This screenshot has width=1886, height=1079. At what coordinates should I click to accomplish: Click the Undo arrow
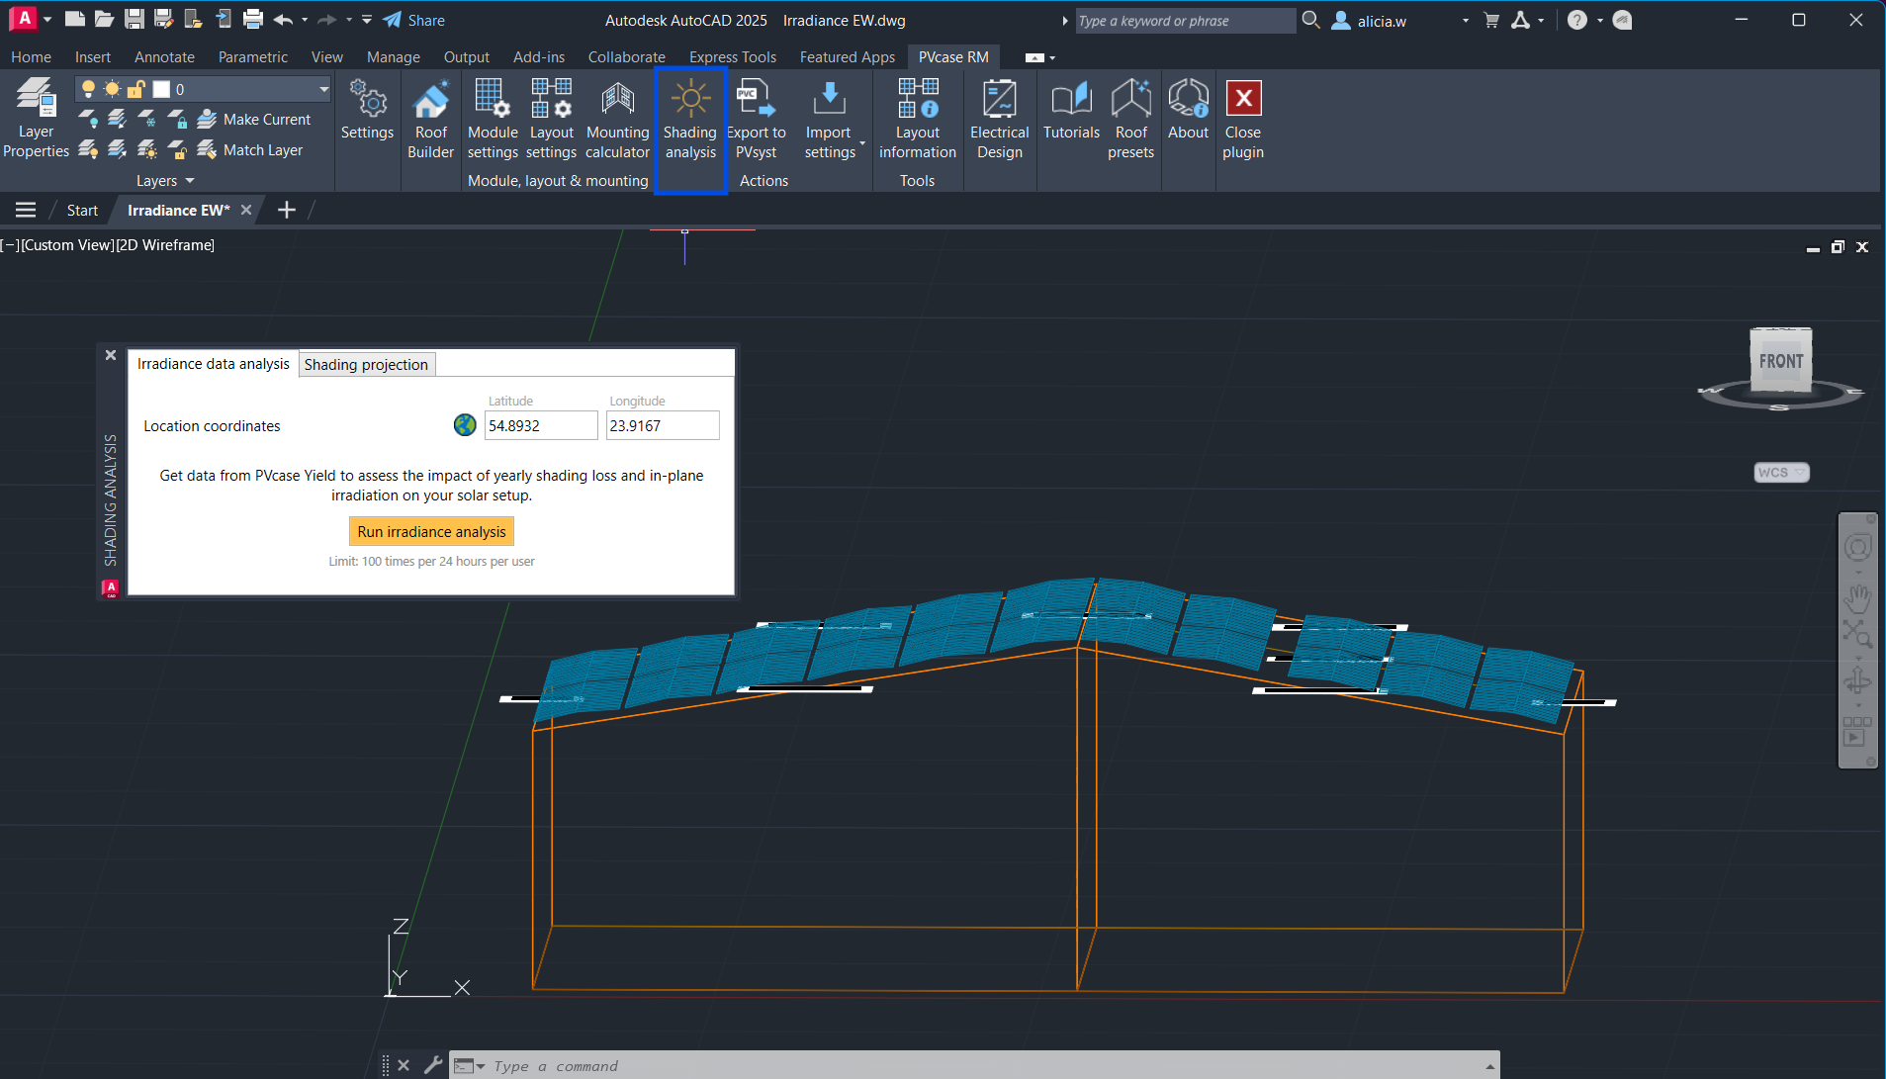[283, 19]
